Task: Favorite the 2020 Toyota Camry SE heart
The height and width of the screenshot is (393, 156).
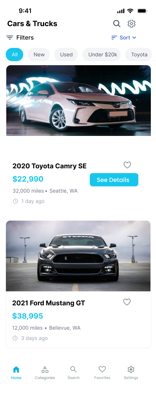Action: click(127, 165)
